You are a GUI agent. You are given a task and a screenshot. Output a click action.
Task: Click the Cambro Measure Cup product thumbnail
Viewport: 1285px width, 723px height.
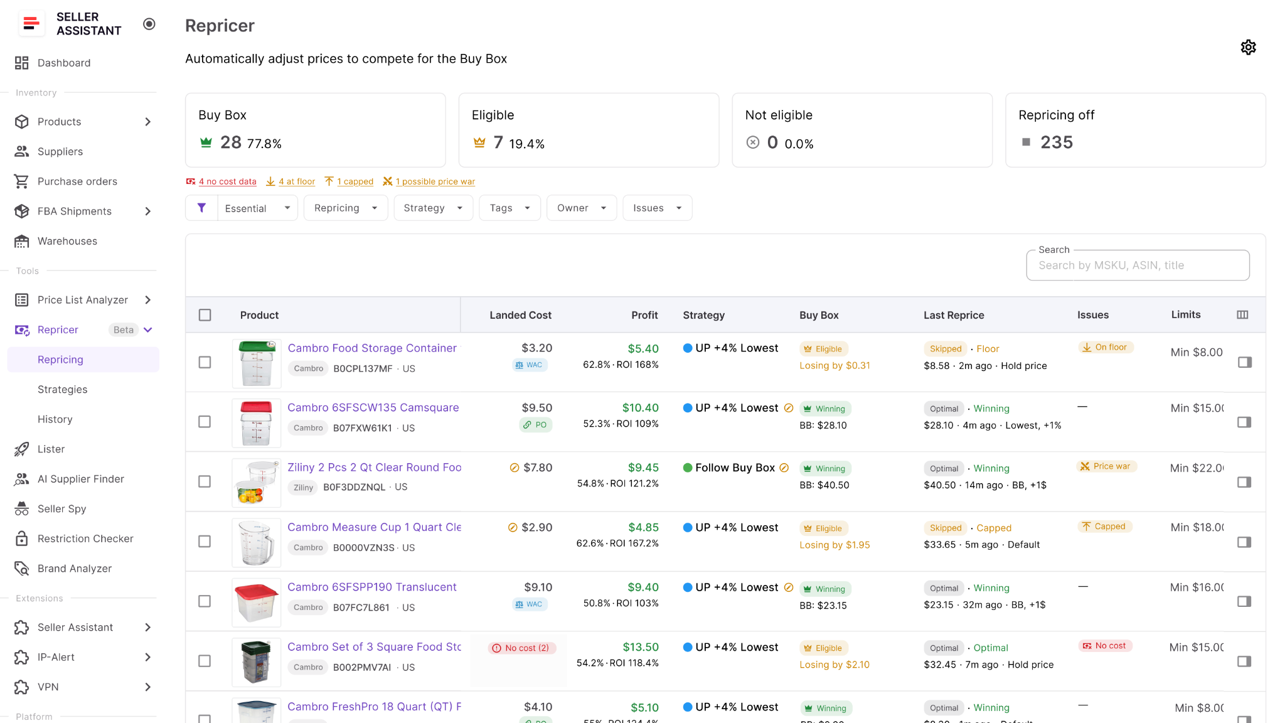click(x=256, y=542)
